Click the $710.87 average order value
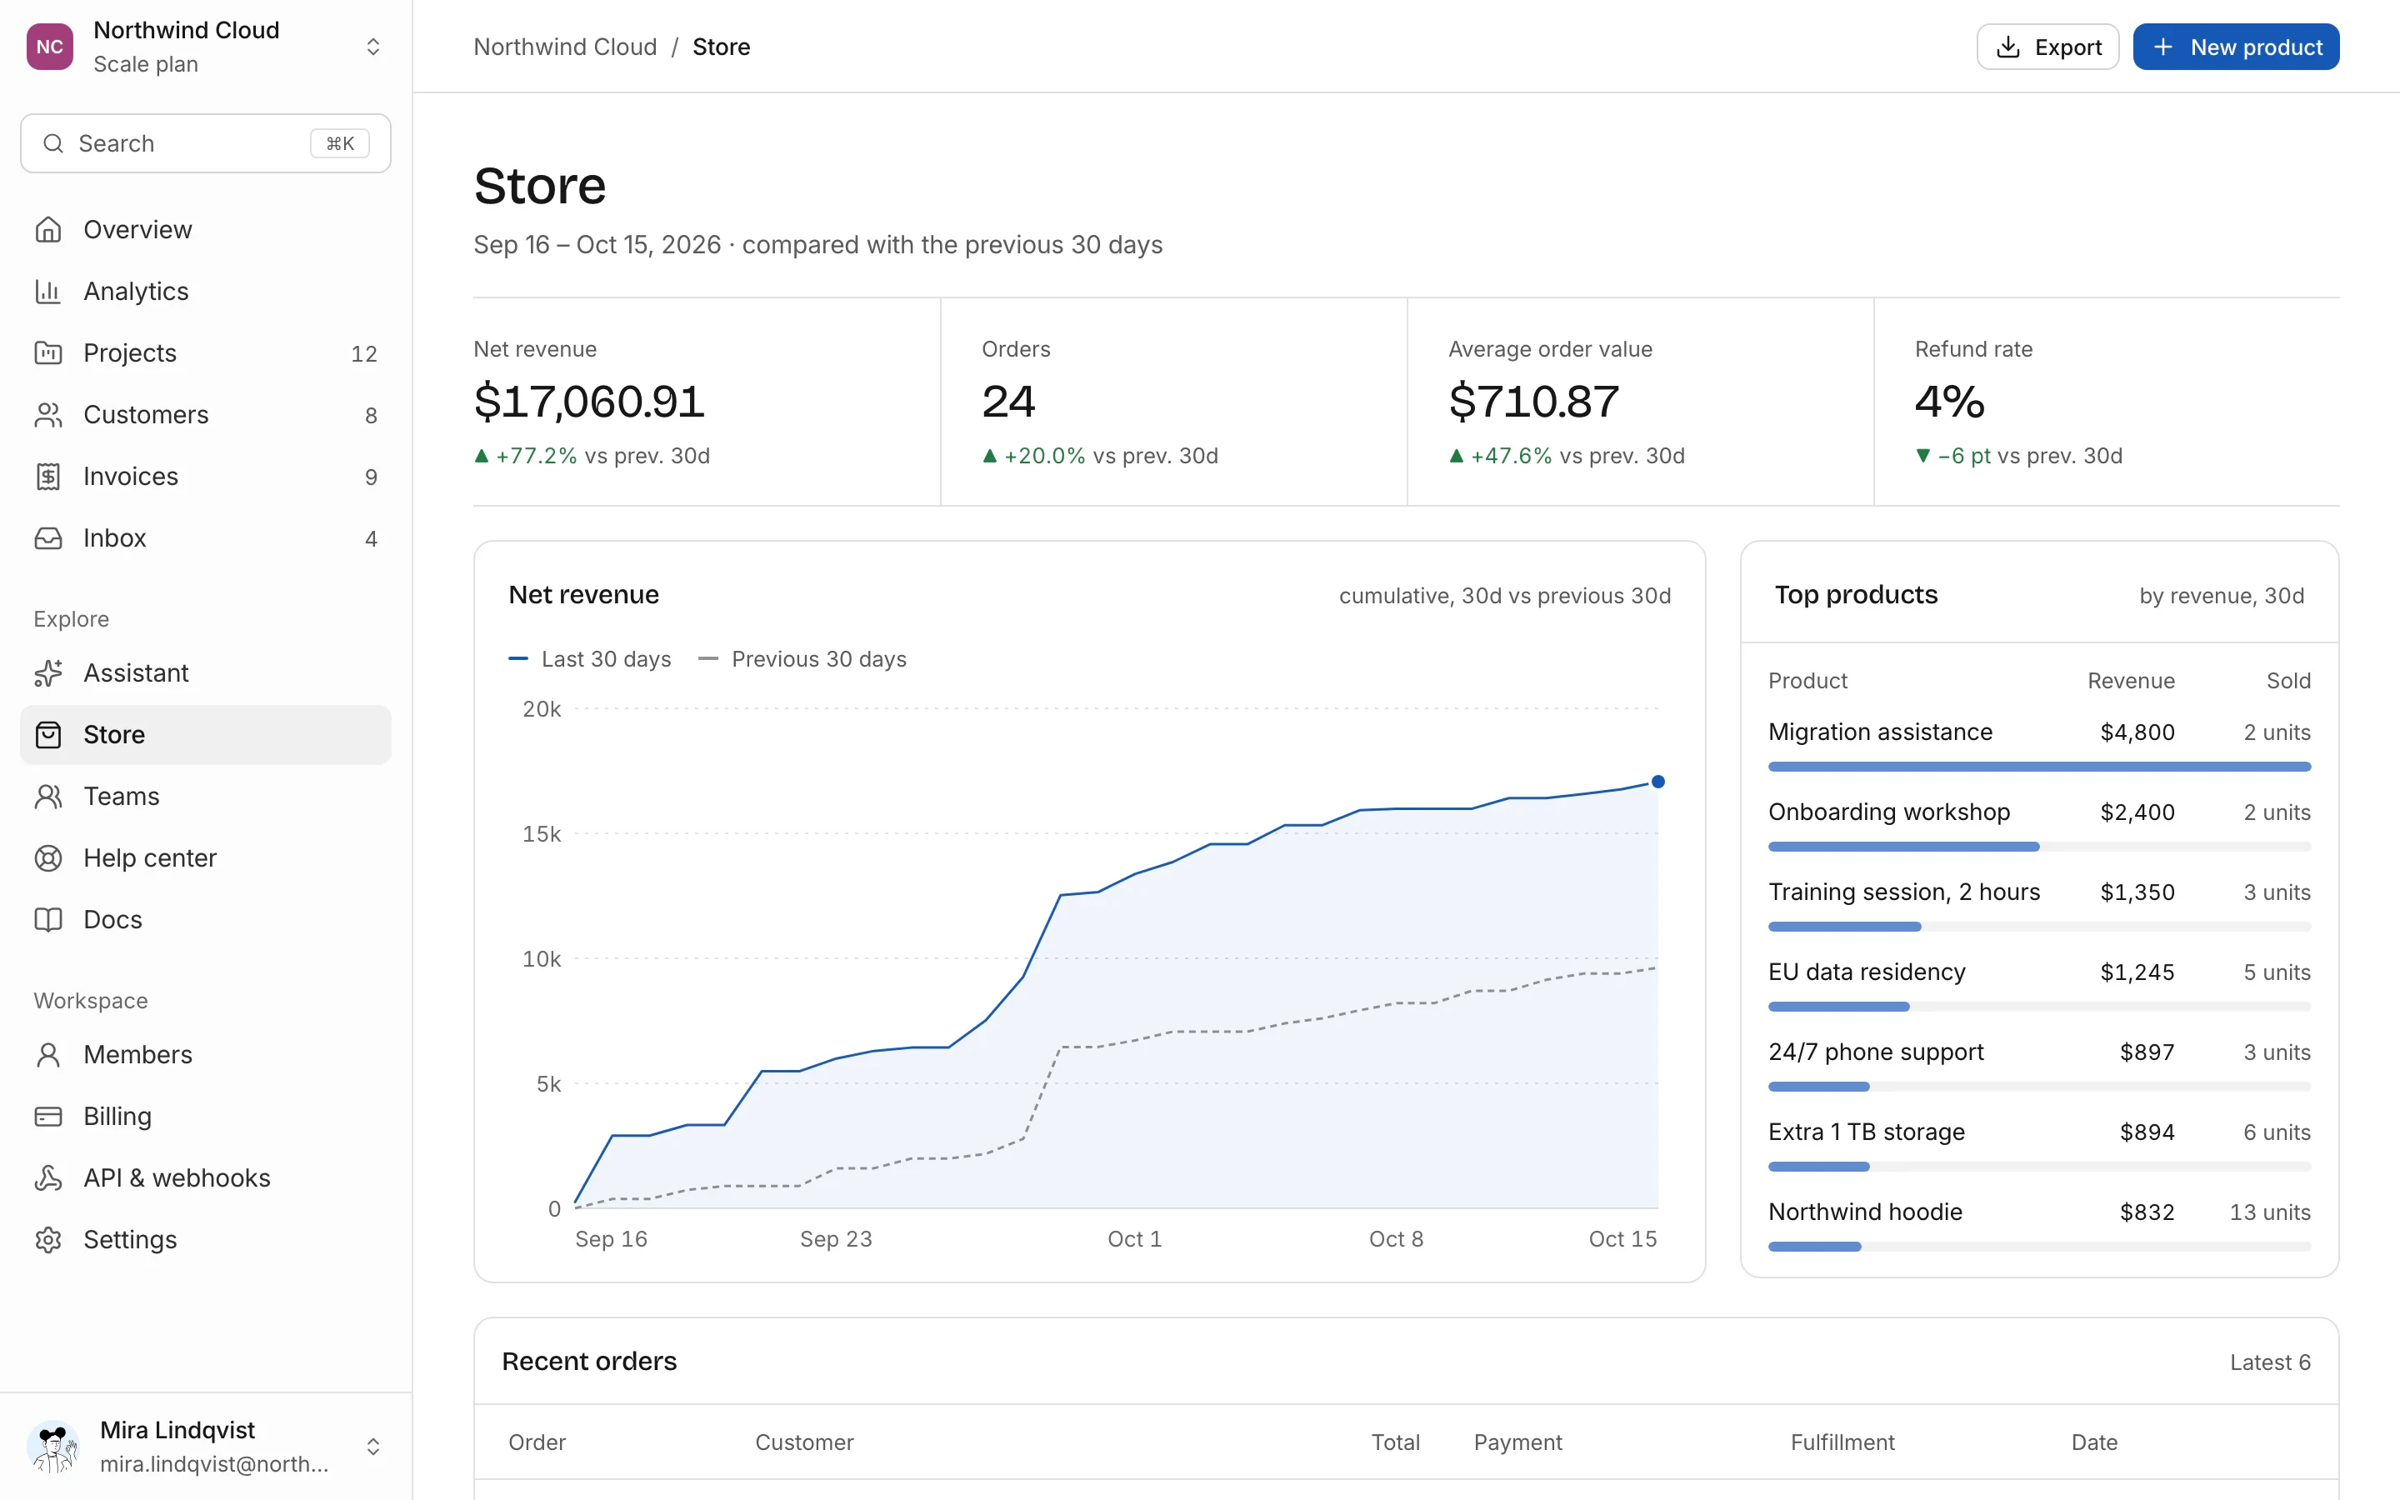This screenshot has height=1500, width=2400. point(1533,402)
